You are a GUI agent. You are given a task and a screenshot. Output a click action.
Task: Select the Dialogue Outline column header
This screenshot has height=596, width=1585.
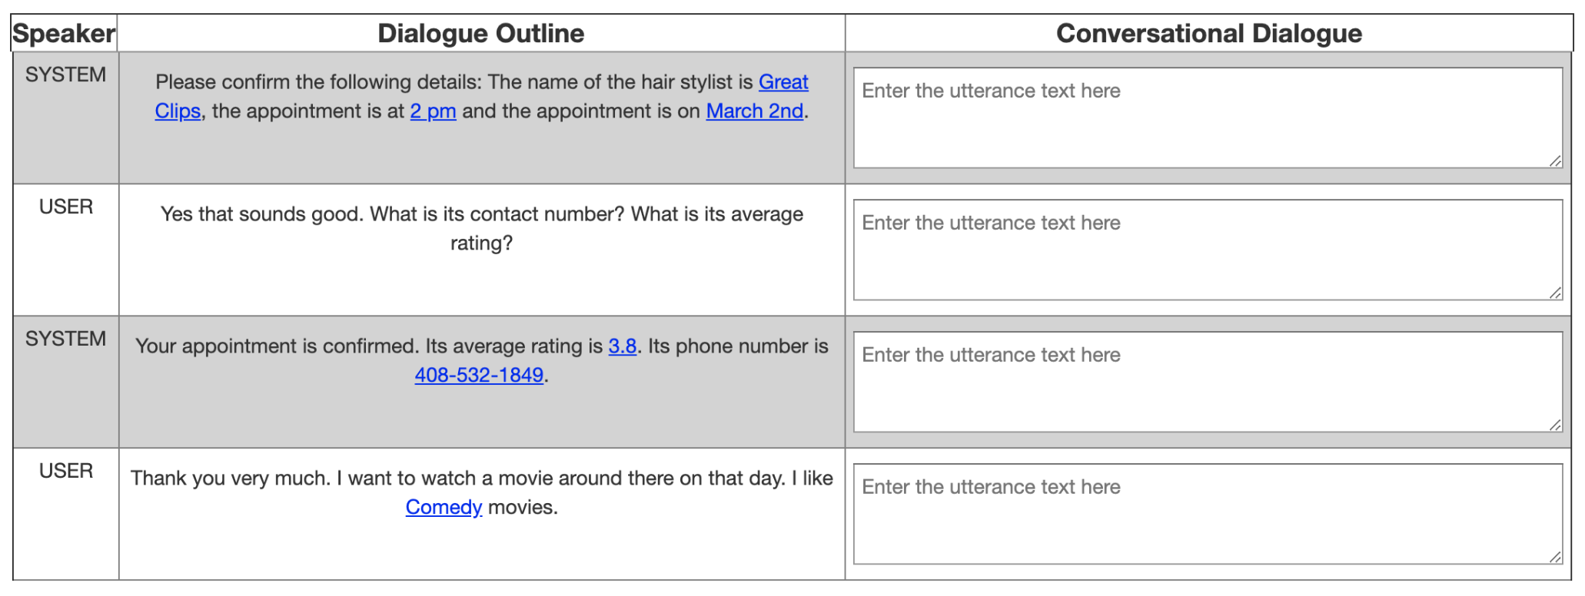point(481,34)
